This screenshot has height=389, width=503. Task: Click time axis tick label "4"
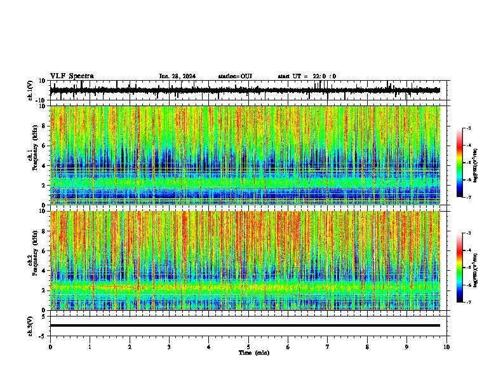209,347
